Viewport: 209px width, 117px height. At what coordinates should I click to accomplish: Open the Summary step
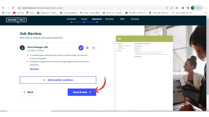point(135,19)
